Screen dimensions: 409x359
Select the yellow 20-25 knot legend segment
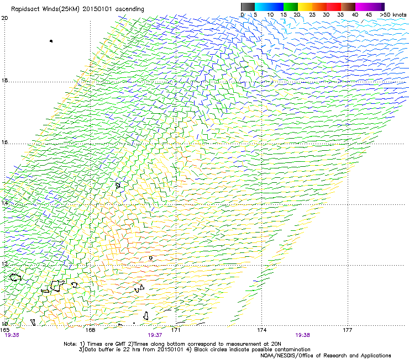[x=305, y=7]
